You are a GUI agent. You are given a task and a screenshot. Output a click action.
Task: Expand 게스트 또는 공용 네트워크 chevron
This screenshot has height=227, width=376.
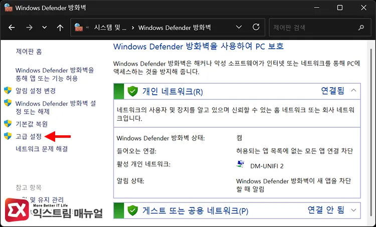(x=353, y=210)
